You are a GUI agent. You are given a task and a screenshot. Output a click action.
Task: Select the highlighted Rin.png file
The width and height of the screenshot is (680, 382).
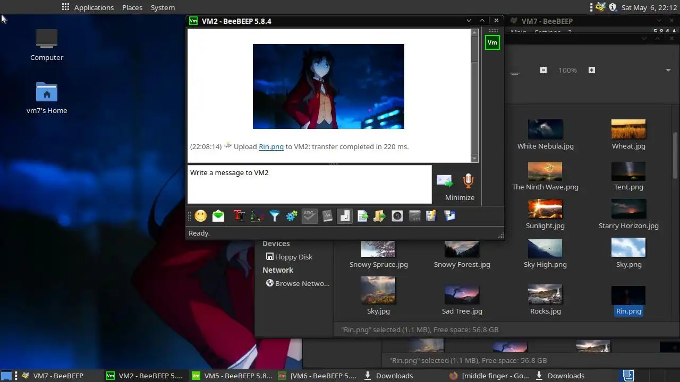[x=628, y=301]
